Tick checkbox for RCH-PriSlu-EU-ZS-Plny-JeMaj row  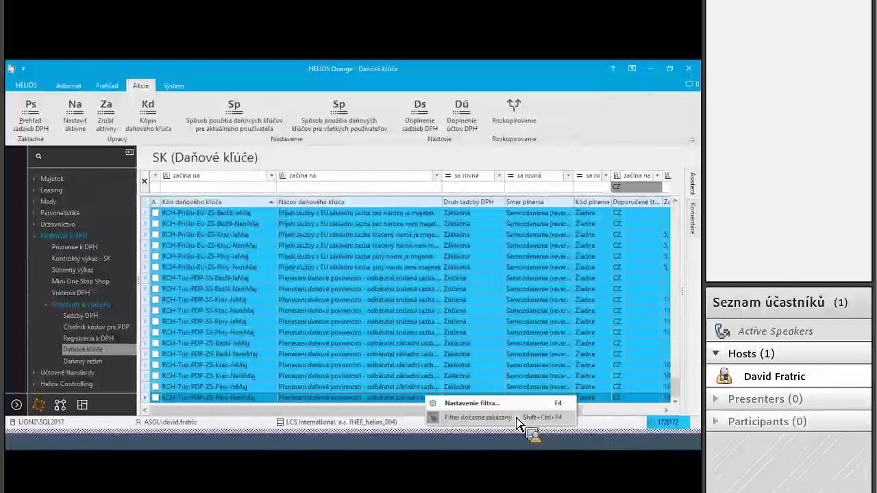tap(156, 256)
